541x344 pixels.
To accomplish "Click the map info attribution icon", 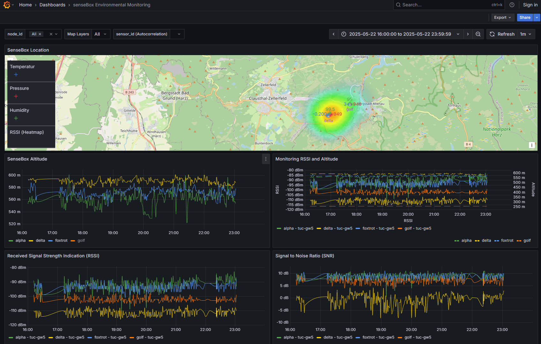I will 532,145.
